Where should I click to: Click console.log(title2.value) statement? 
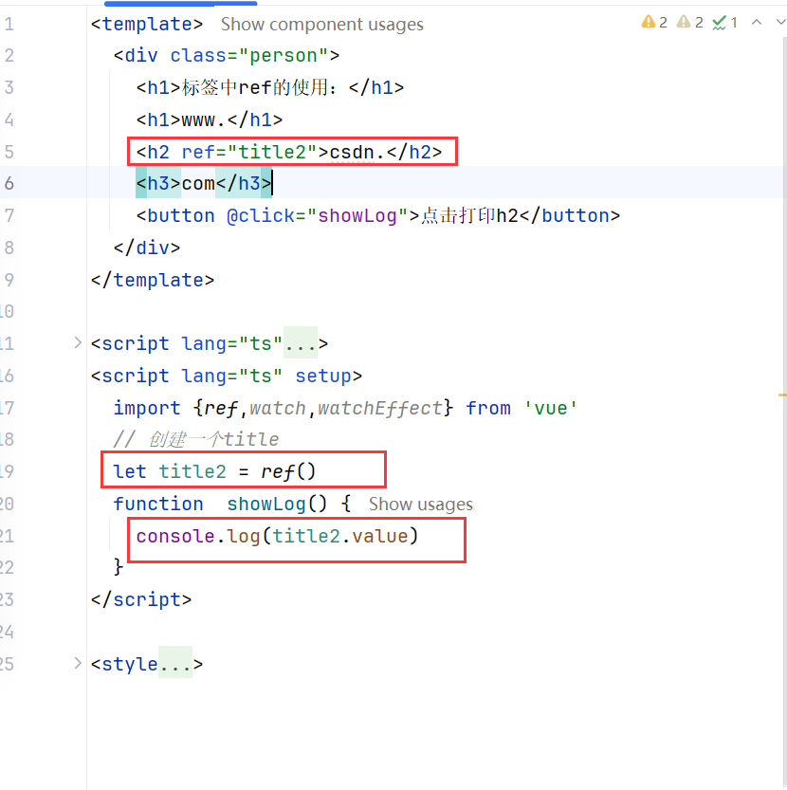277,536
